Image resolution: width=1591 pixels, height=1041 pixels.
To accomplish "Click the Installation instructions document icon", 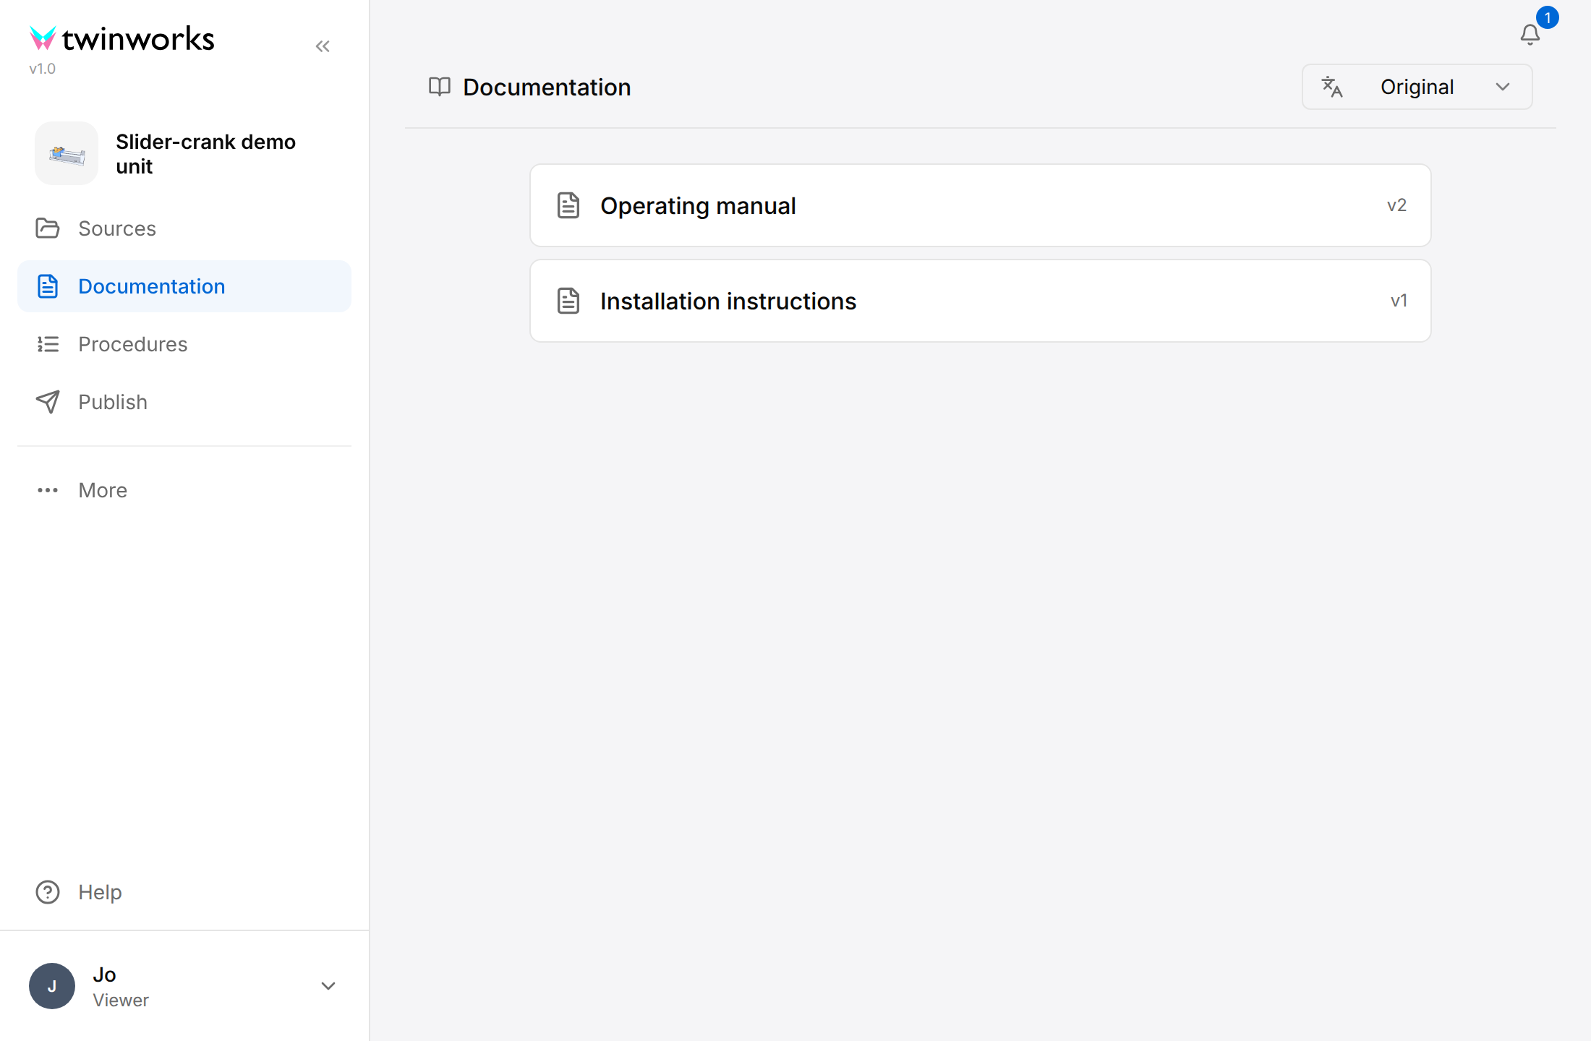I will [x=568, y=301].
